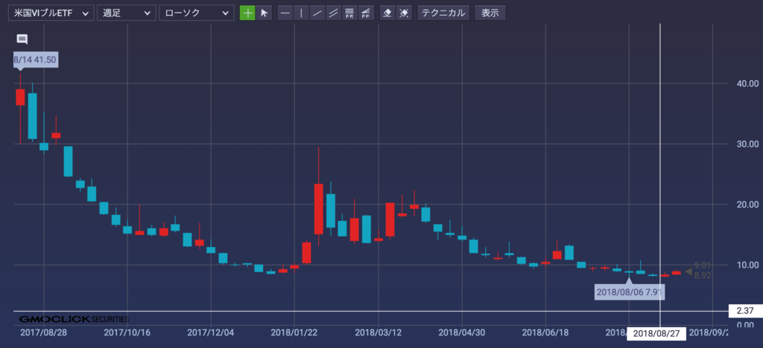The image size is (763, 348).
Task: Click the 20.00 price axis label
Action: click(x=747, y=204)
